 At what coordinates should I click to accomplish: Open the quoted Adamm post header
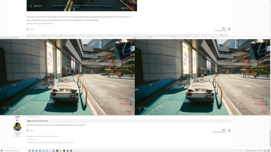click(x=128, y=121)
